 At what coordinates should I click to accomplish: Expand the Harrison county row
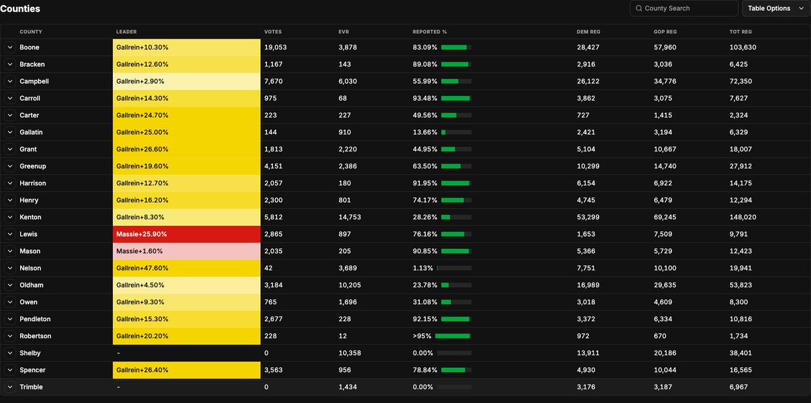tap(10, 183)
